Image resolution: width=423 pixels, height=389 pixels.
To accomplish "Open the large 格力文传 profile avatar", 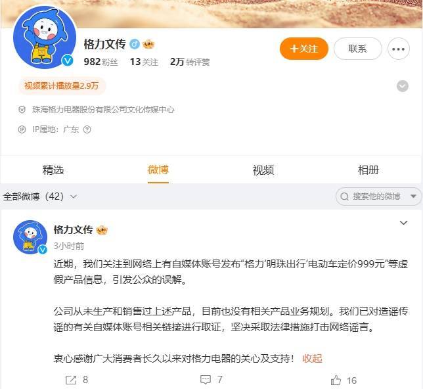I will click(x=45, y=37).
